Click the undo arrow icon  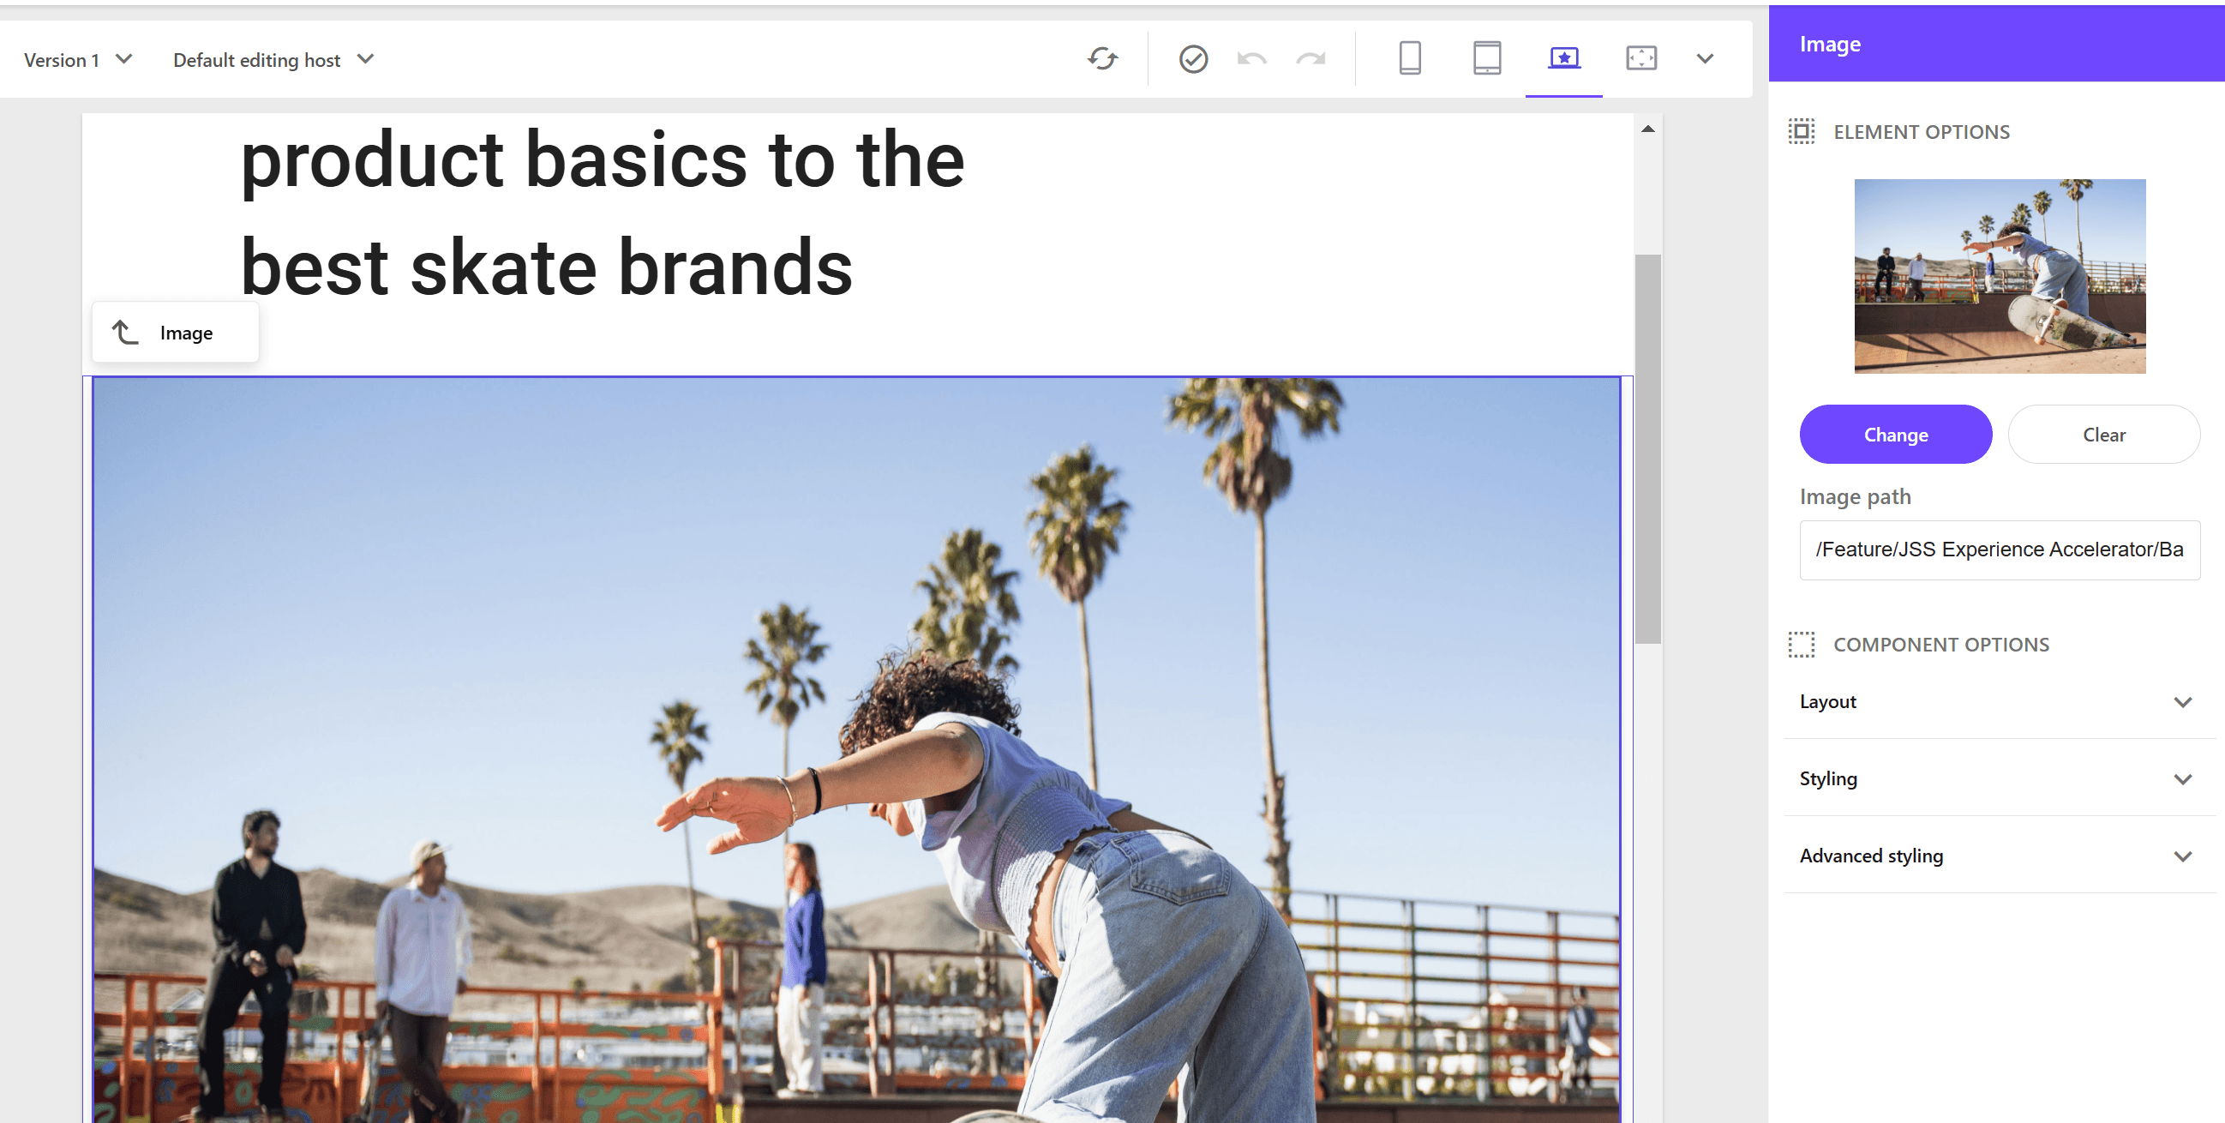(1251, 59)
